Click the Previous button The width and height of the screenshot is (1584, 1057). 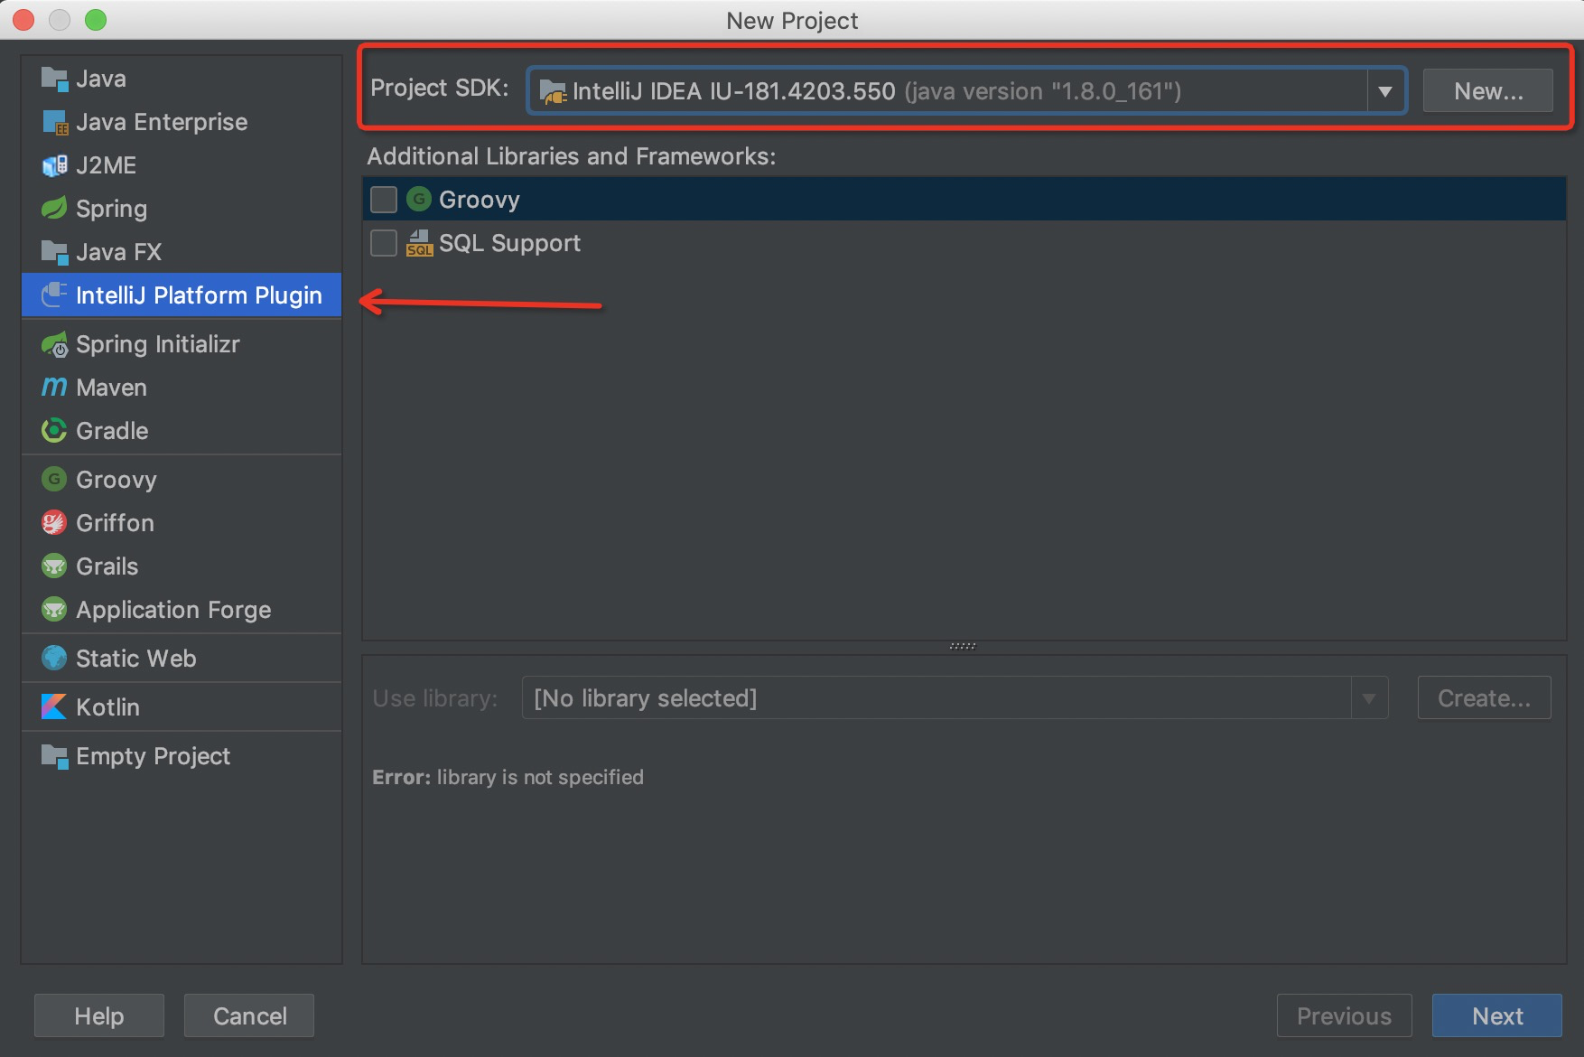click(1344, 1016)
